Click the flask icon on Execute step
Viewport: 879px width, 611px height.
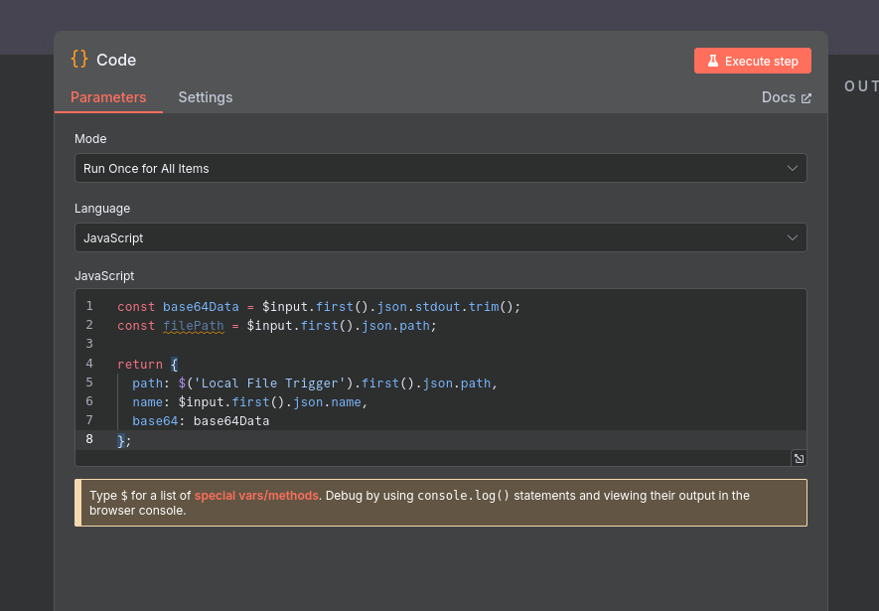coord(712,61)
